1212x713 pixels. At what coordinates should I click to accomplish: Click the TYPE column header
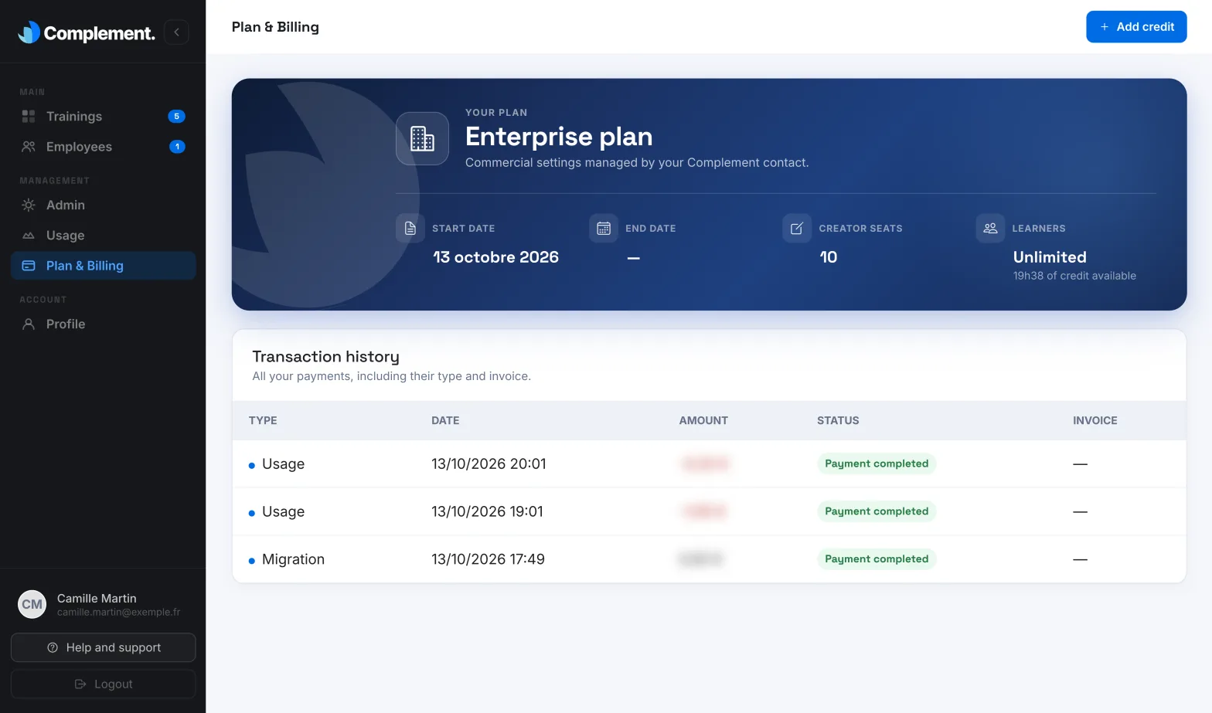[263, 420]
